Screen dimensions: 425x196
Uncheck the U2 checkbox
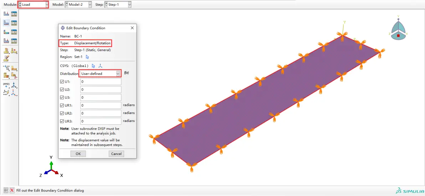pos(62,89)
